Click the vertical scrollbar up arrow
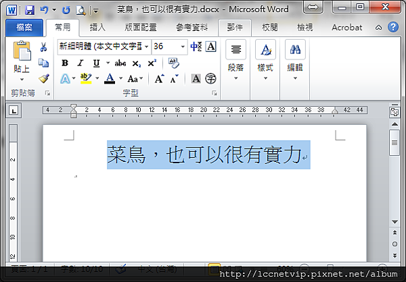406x282 pixels. 394,124
